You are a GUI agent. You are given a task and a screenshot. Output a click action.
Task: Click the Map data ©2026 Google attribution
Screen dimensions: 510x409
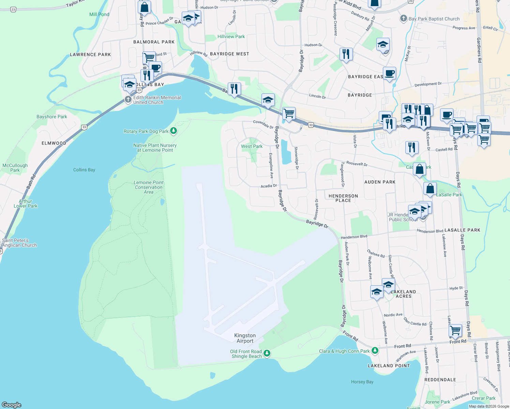click(x=489, y=406)
